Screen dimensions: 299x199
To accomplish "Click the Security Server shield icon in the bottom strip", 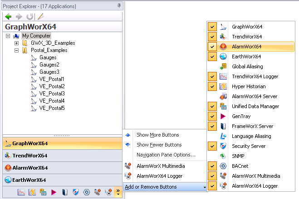I will pos(75,192).
